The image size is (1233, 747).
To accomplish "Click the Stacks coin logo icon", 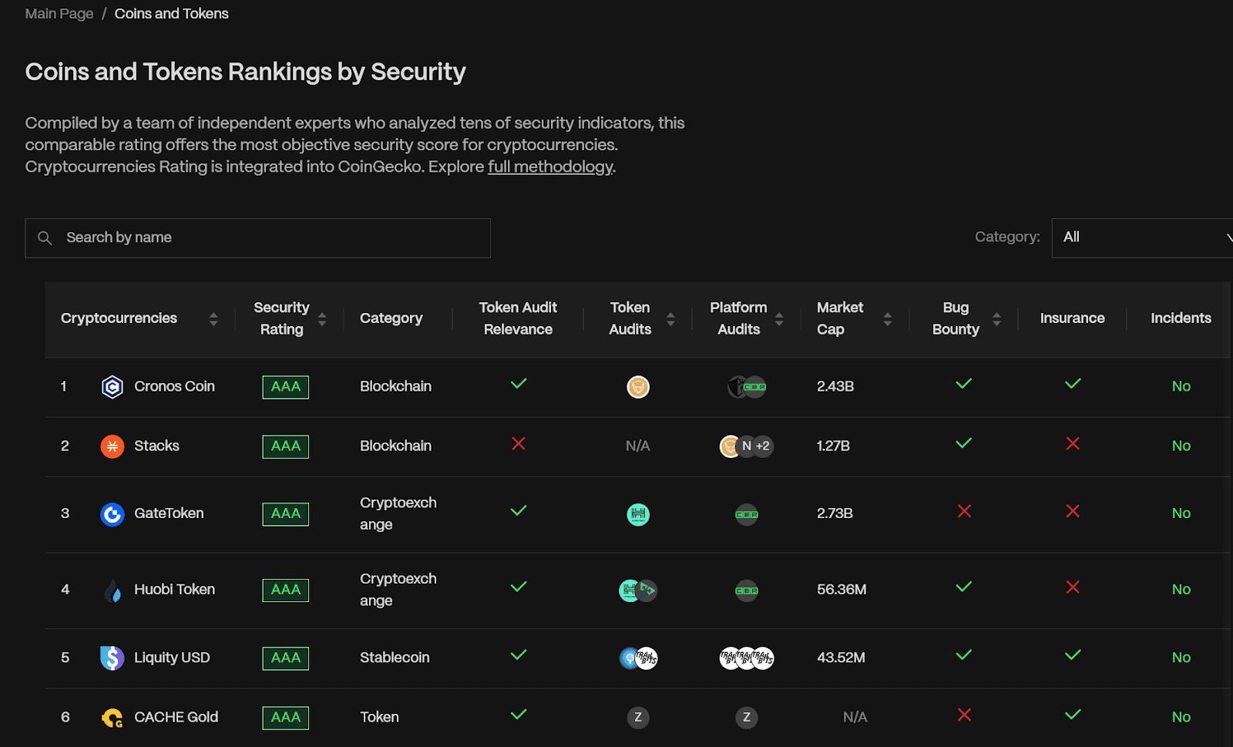I will (x=113, y=446).
